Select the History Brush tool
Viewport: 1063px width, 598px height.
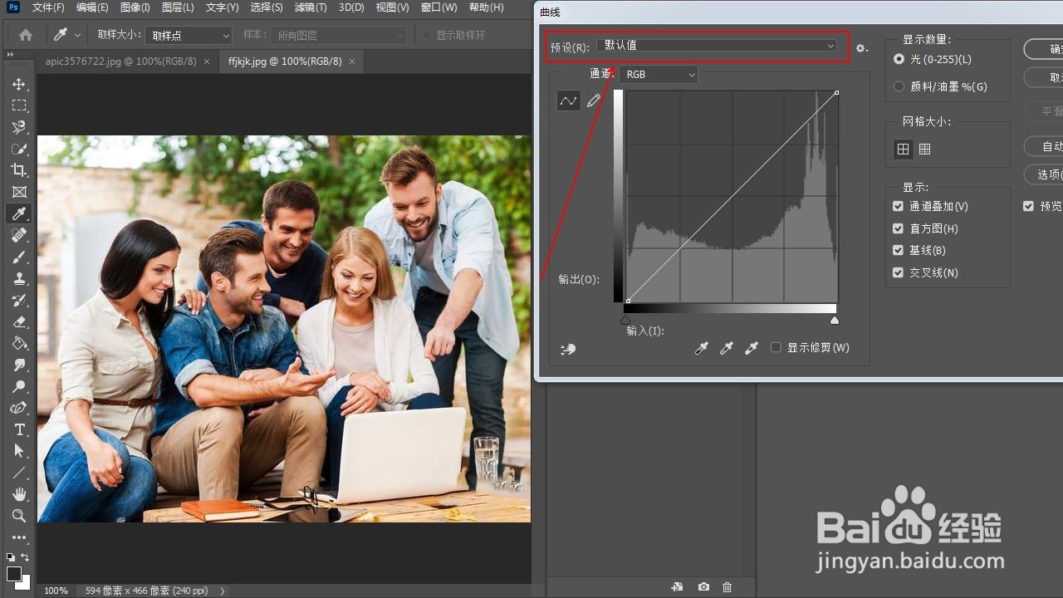pos(18,300)
